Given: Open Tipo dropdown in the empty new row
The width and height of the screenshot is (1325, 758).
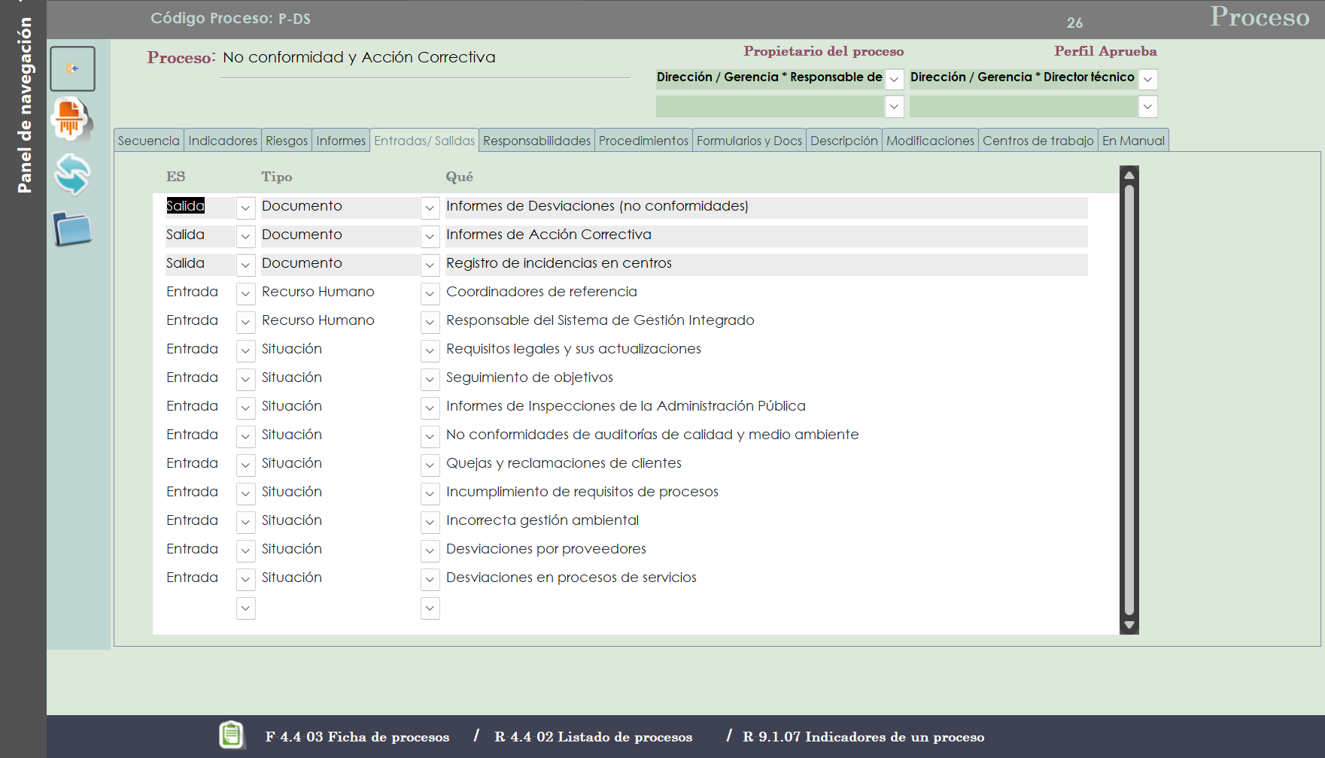Looking at the screenshot, I should click(430, 608).
